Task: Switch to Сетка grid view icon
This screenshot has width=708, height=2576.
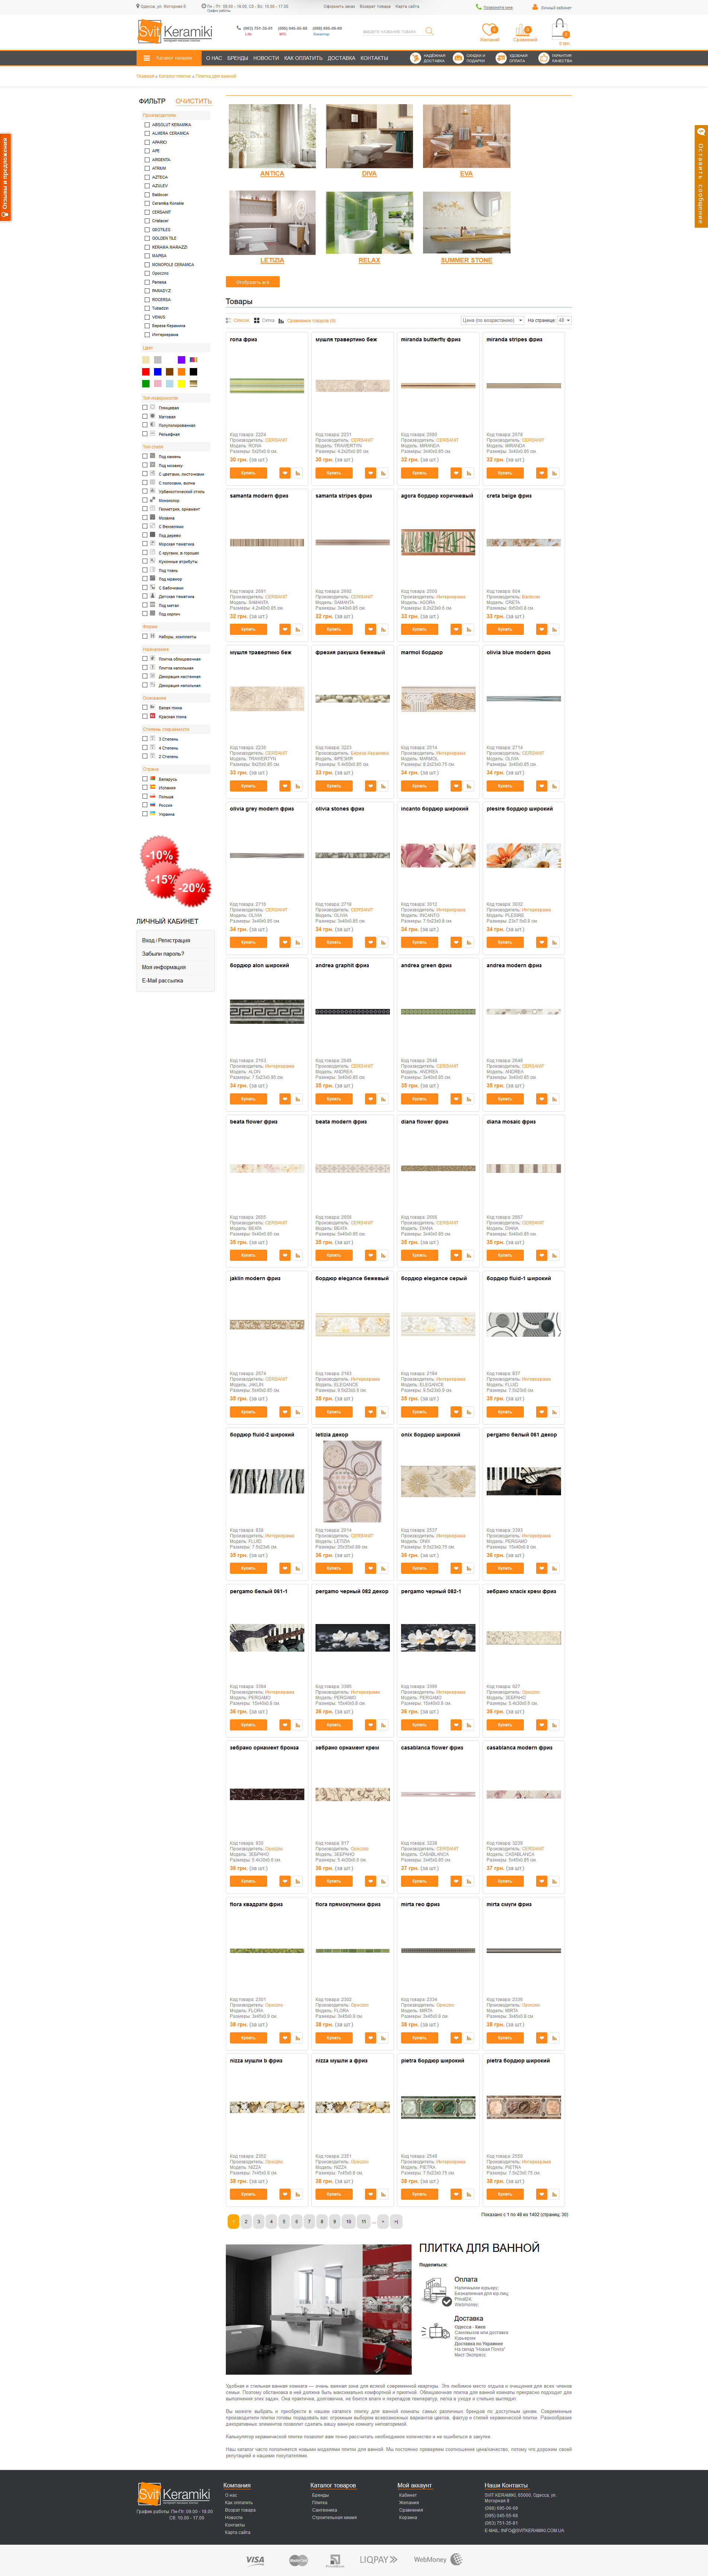Action: point(257,321)
